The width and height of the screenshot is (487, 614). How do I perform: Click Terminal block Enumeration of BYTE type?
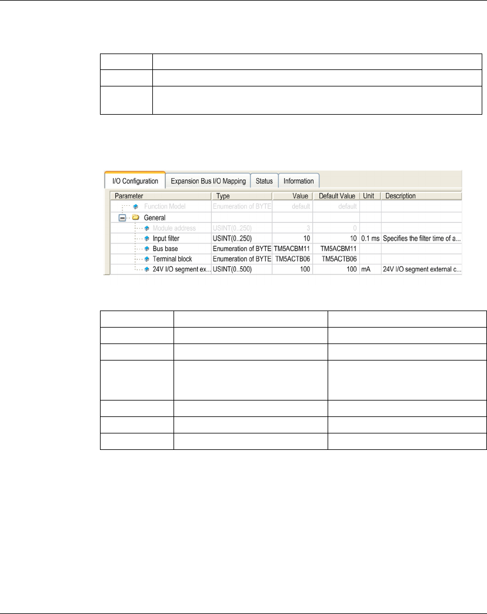point(242,259)
